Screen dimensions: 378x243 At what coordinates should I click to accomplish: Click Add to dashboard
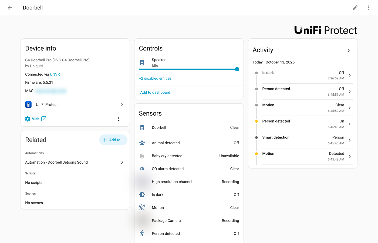coord(155,92)
